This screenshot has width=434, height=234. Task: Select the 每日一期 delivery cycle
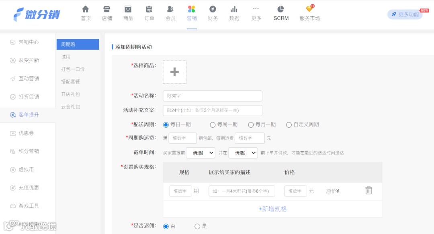click(x=166, y=125)
